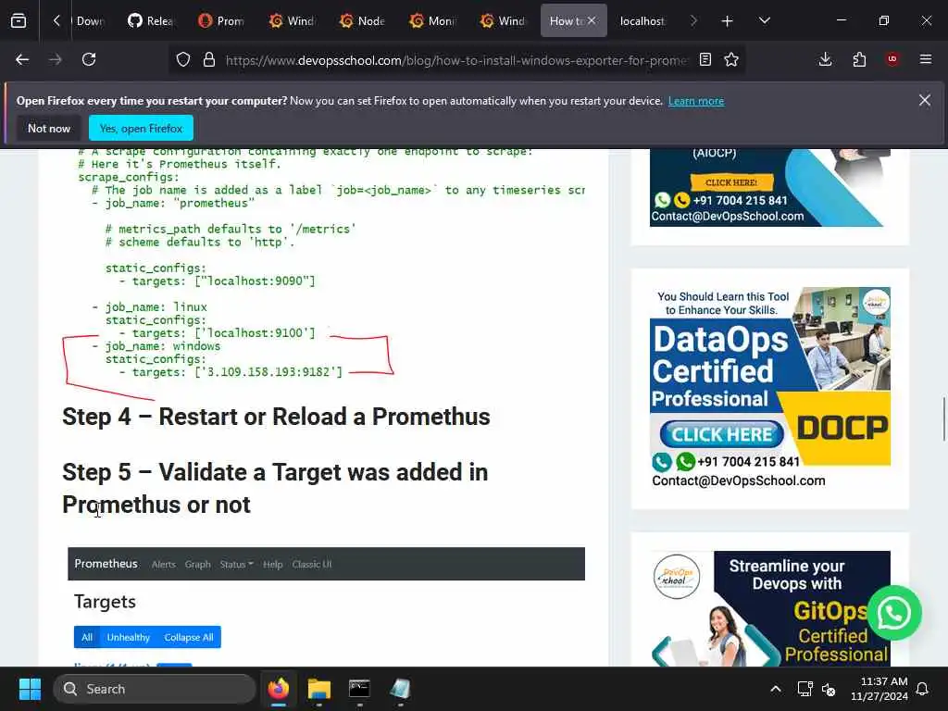This screenshot has width=948, height=711.
Task: Show hidden system tray icons
Action: tap(776, 689)
